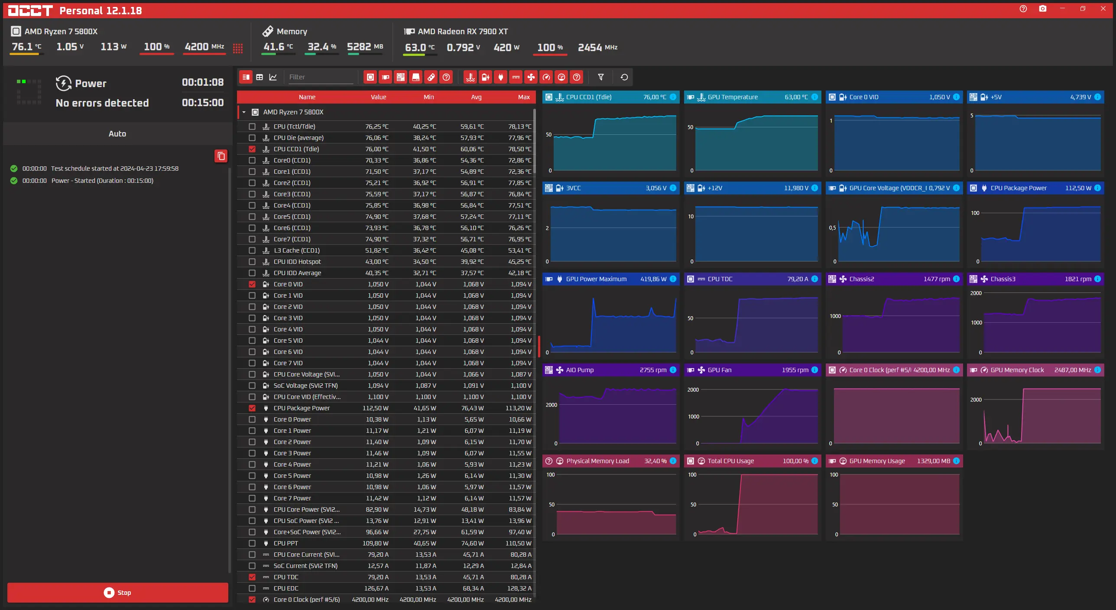Toggle the graphics card device filter icon

385,77
